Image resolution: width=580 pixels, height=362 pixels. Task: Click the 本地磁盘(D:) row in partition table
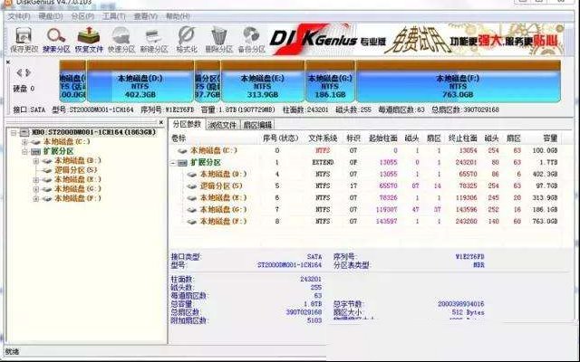(x=364, y=174)
